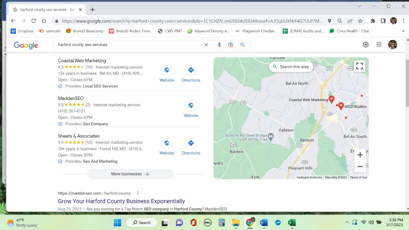This screenshot has height=230, width=409.
Task: Get directions to Coastal Web Marketing
Action: coord(191,73)
